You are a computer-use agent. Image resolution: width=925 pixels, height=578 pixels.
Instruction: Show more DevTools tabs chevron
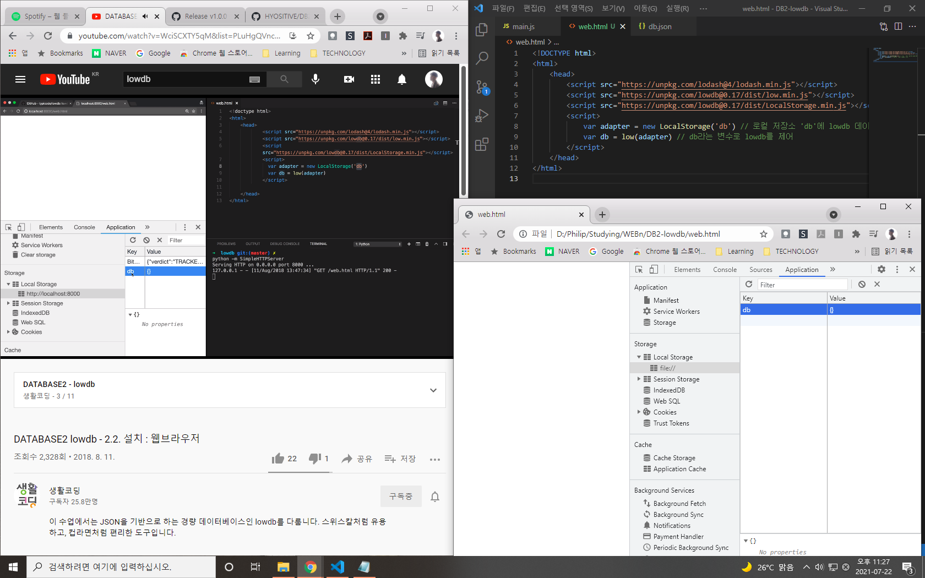click(833, 269)
